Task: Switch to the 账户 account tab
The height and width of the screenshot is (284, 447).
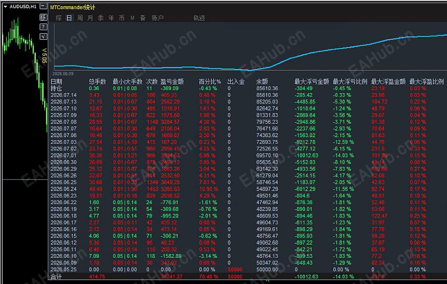Action: point(158,18)
